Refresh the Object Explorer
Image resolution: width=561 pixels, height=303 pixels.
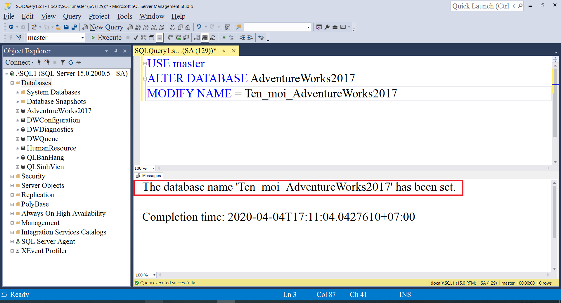pos(70,62)
